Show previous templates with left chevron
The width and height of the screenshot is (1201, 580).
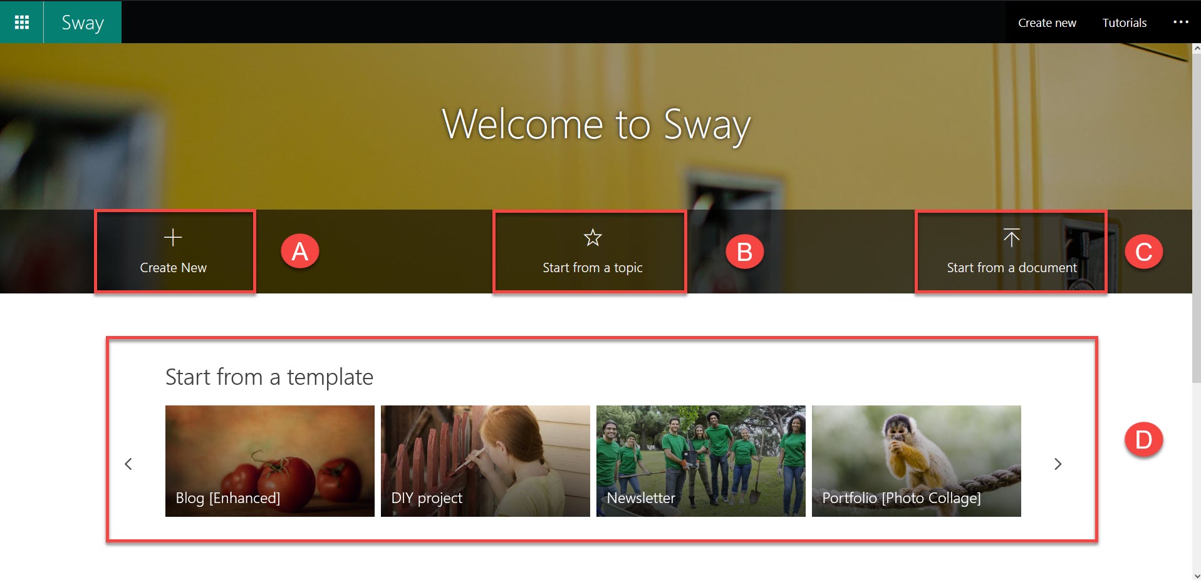[x=128, y=464]
